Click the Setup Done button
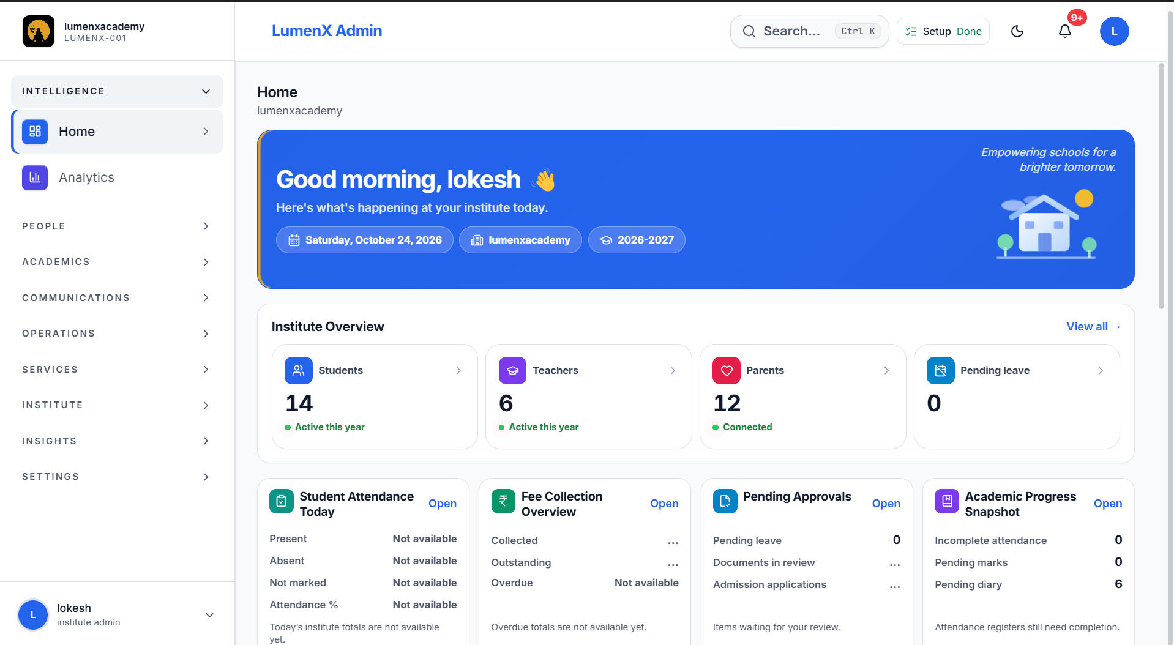The height and width of the screenshot is (645, 1174). (x=943, y=31)
